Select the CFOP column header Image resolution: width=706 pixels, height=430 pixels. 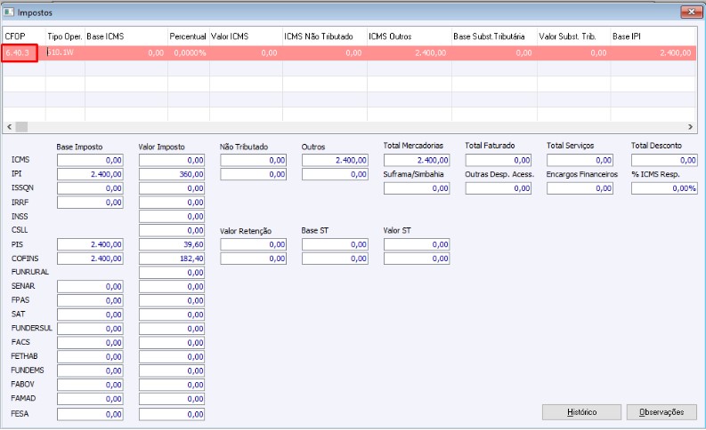pos(24,36)
